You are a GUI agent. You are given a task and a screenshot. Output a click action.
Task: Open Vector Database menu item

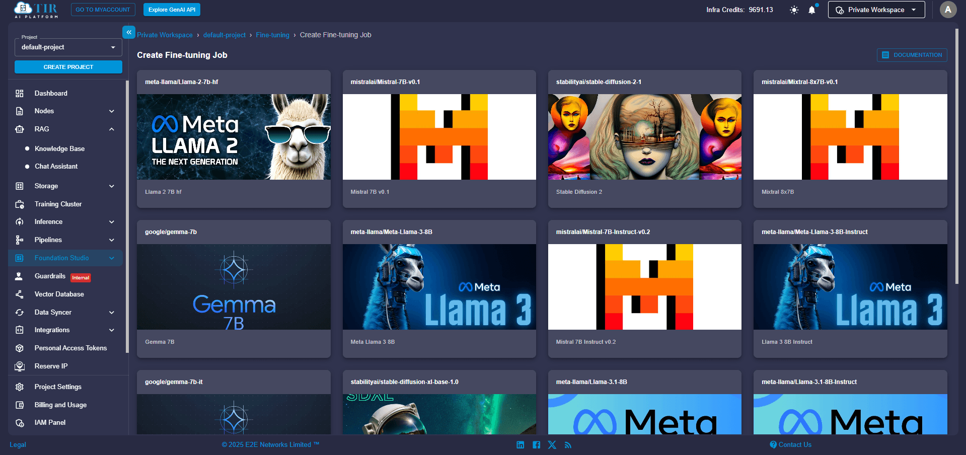[x=59, y=294]
